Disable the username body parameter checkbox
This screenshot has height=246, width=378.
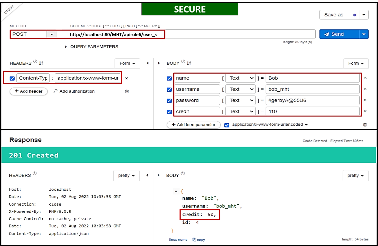169,90
